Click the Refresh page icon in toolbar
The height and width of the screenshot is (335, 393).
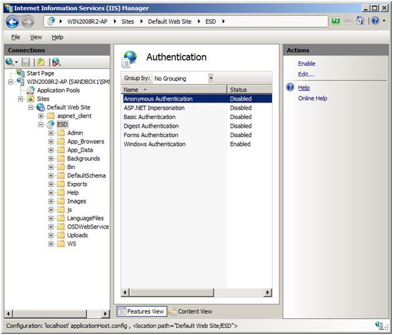[x=336, y=21]
